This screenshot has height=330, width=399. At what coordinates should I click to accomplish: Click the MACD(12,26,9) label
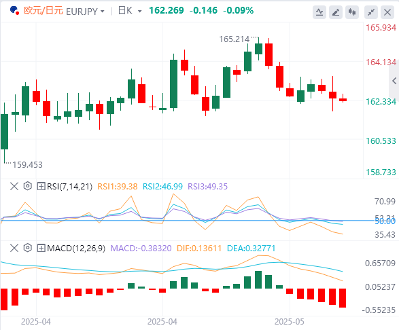click(x=76, y=248)
